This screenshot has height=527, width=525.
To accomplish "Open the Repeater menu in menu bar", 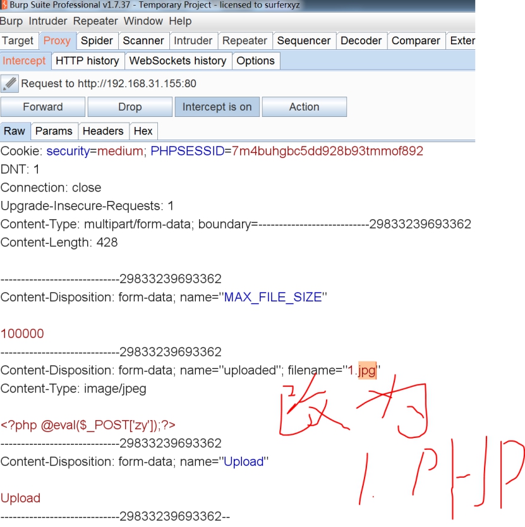I will point(95,21).
